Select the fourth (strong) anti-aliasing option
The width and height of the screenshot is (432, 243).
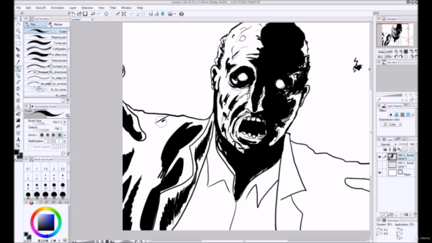pyautogui.click(x=59, y=135)
